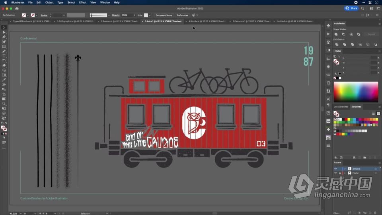
Task: Switch swatches to thumbnail grid view
Action: pos(378,113)
